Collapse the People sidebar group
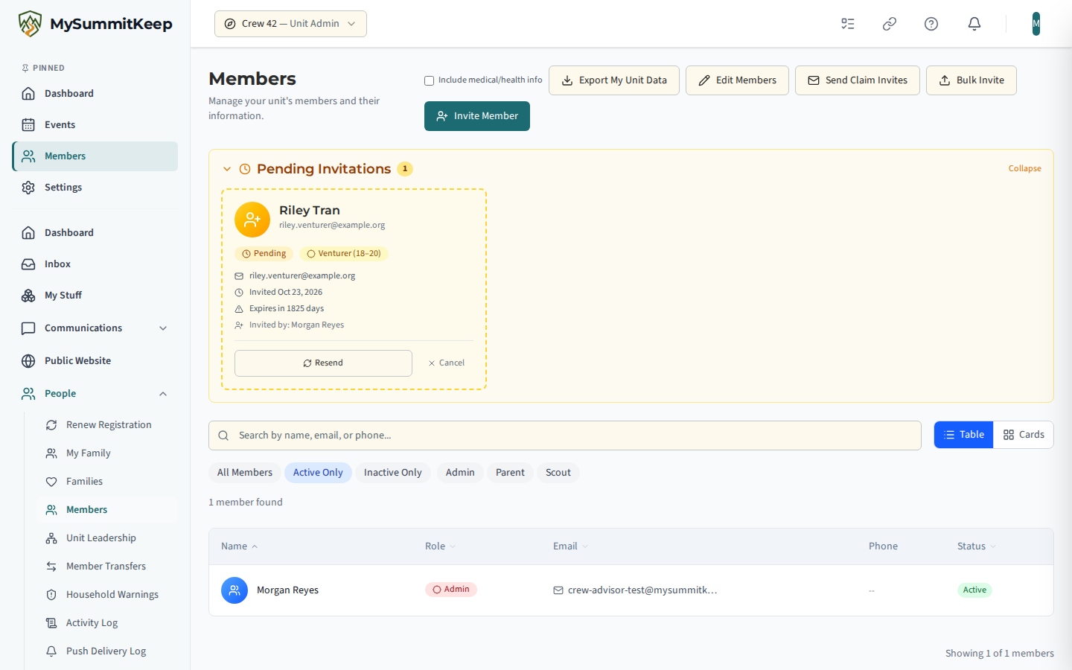Image resolution: width=1072 pixels, height=670 pixels. point(95,394)
